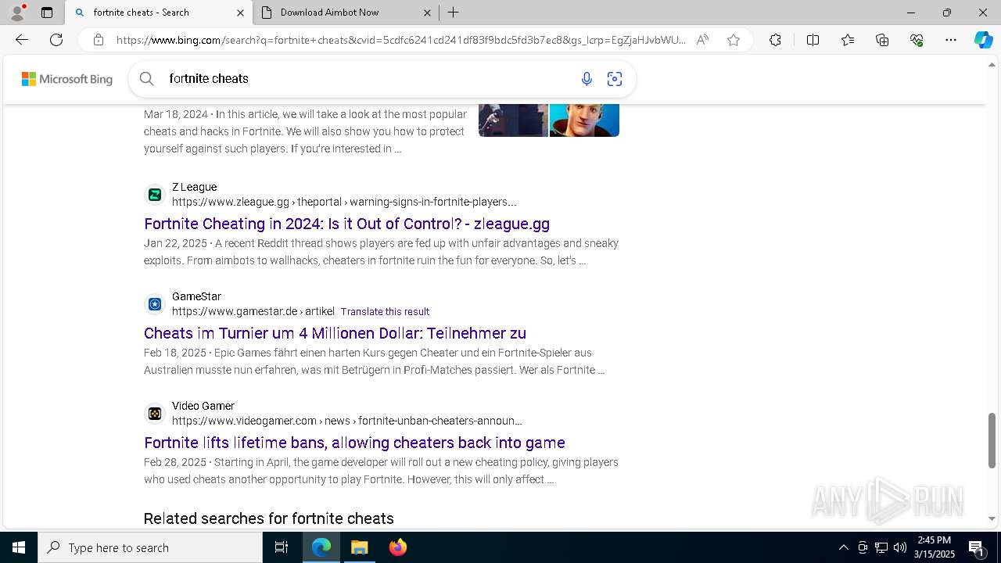
Task: Open the Windows Start menu
Action: [x=19, y=547]
